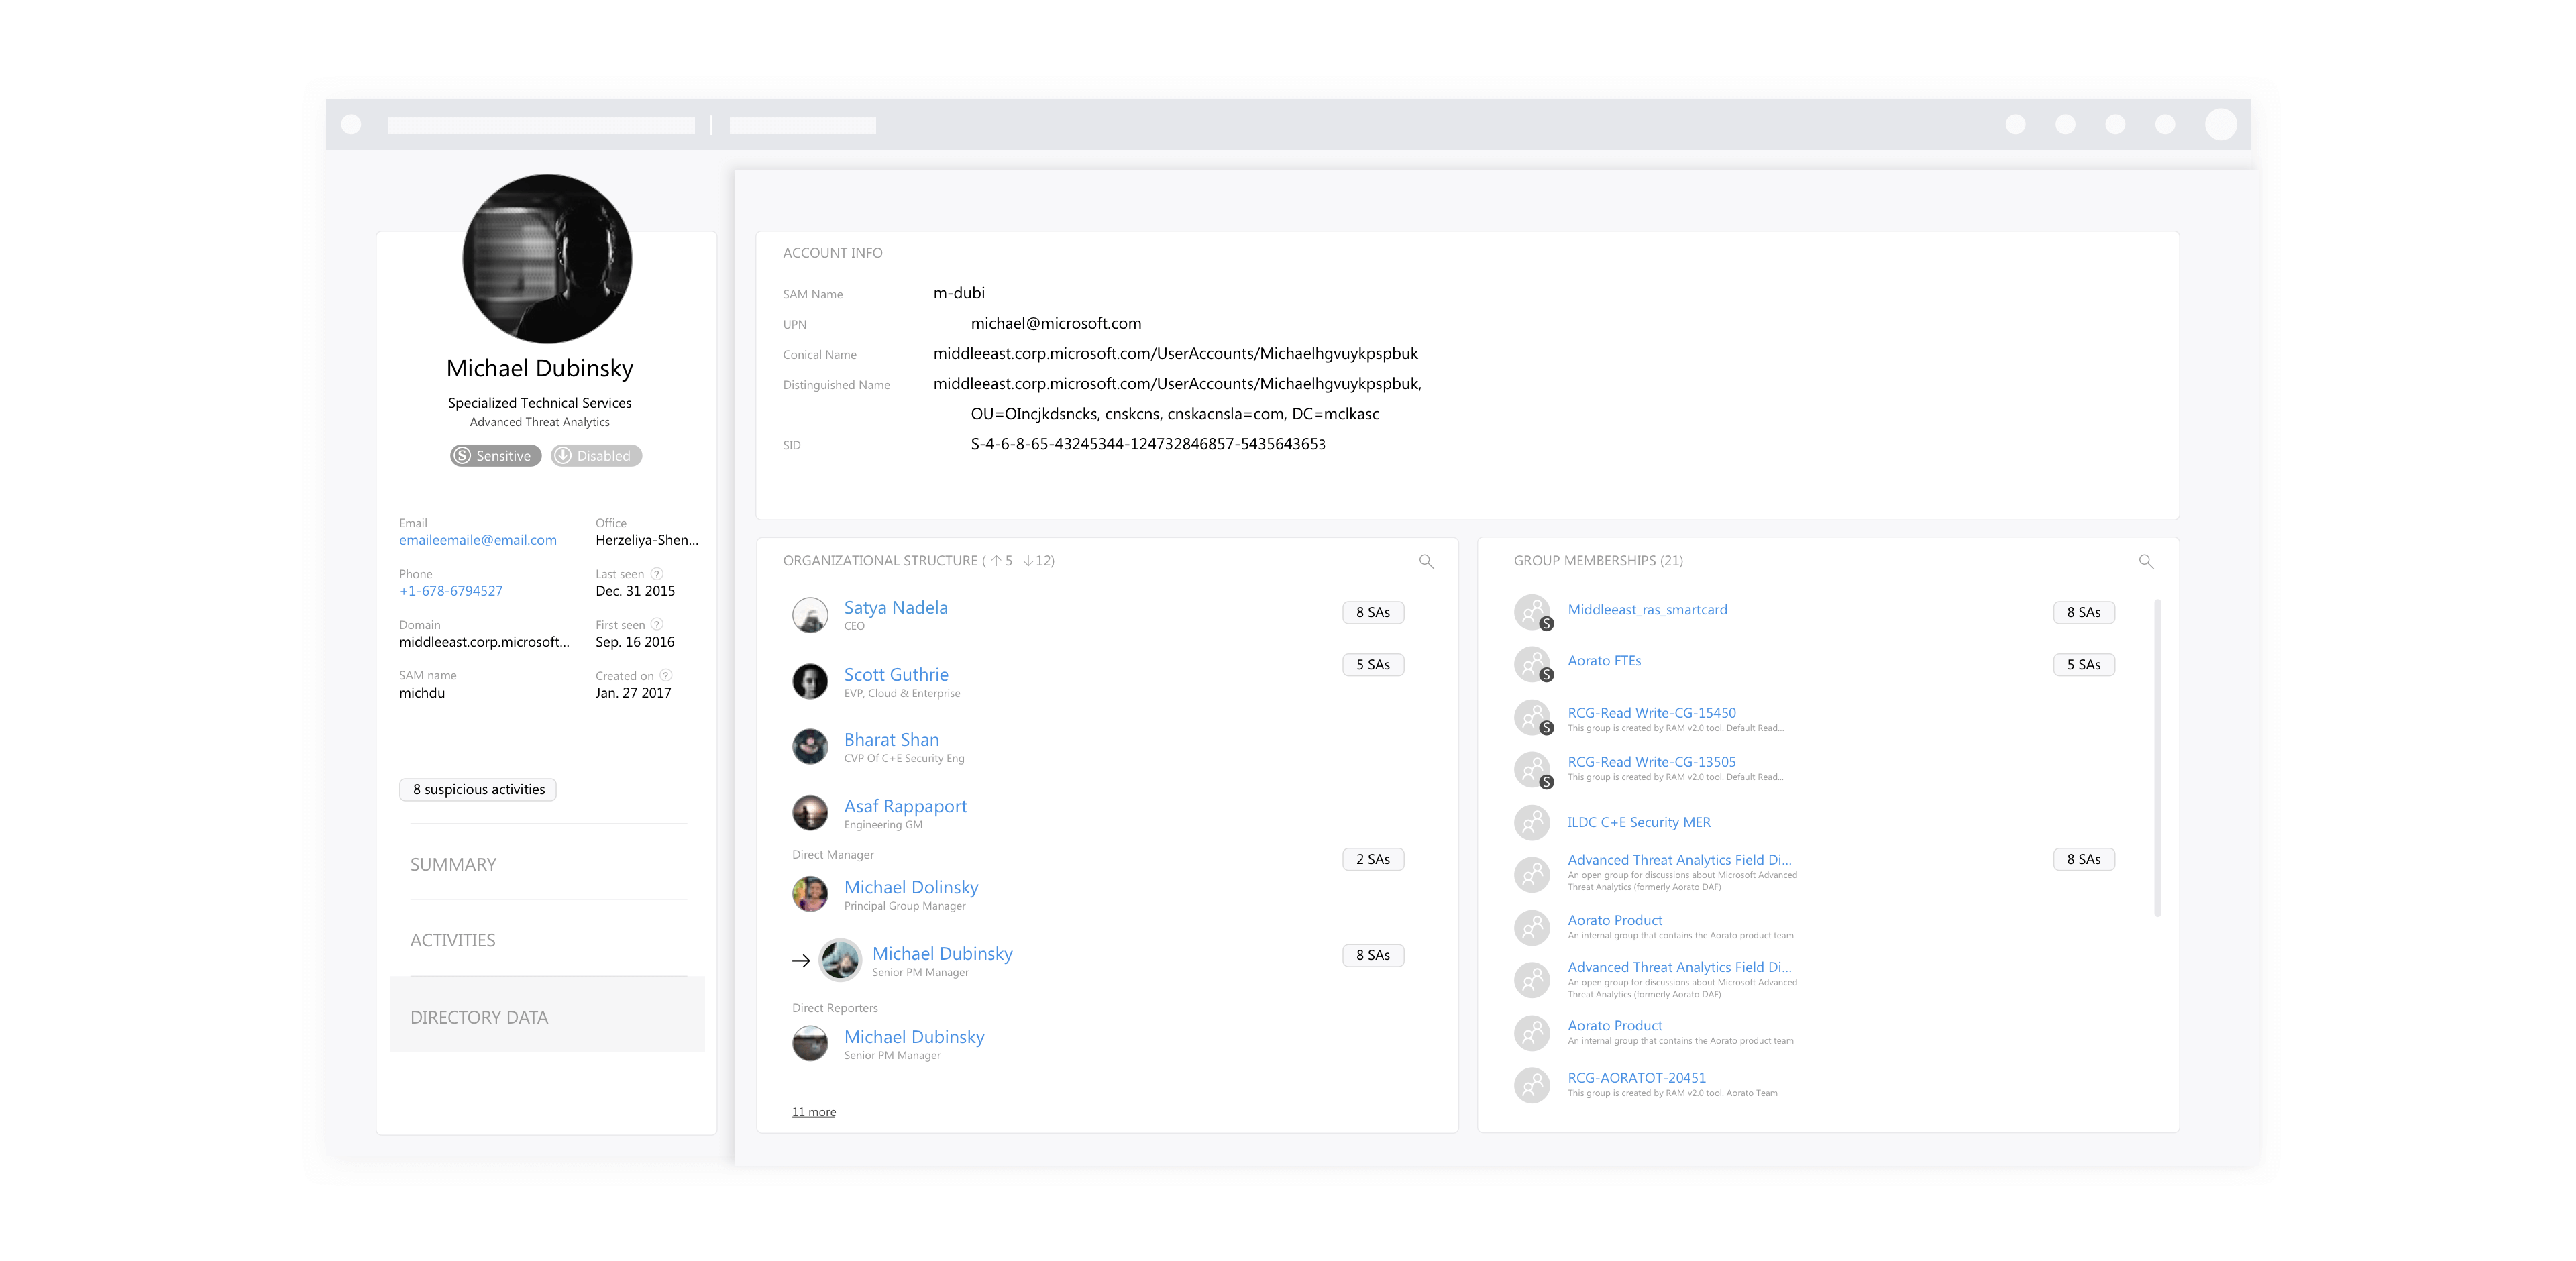Viewport: 2576px width, 1261px height.
Task: Click the Created on help icon
Action: point(666,675)
